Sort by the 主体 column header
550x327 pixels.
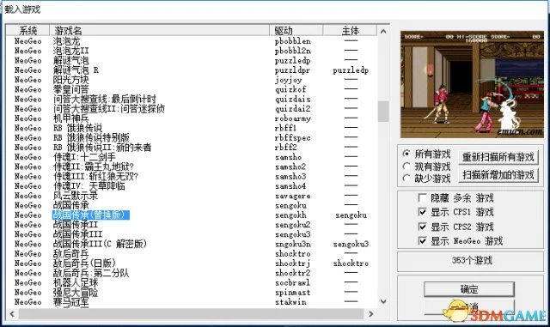tap(350, 31)
